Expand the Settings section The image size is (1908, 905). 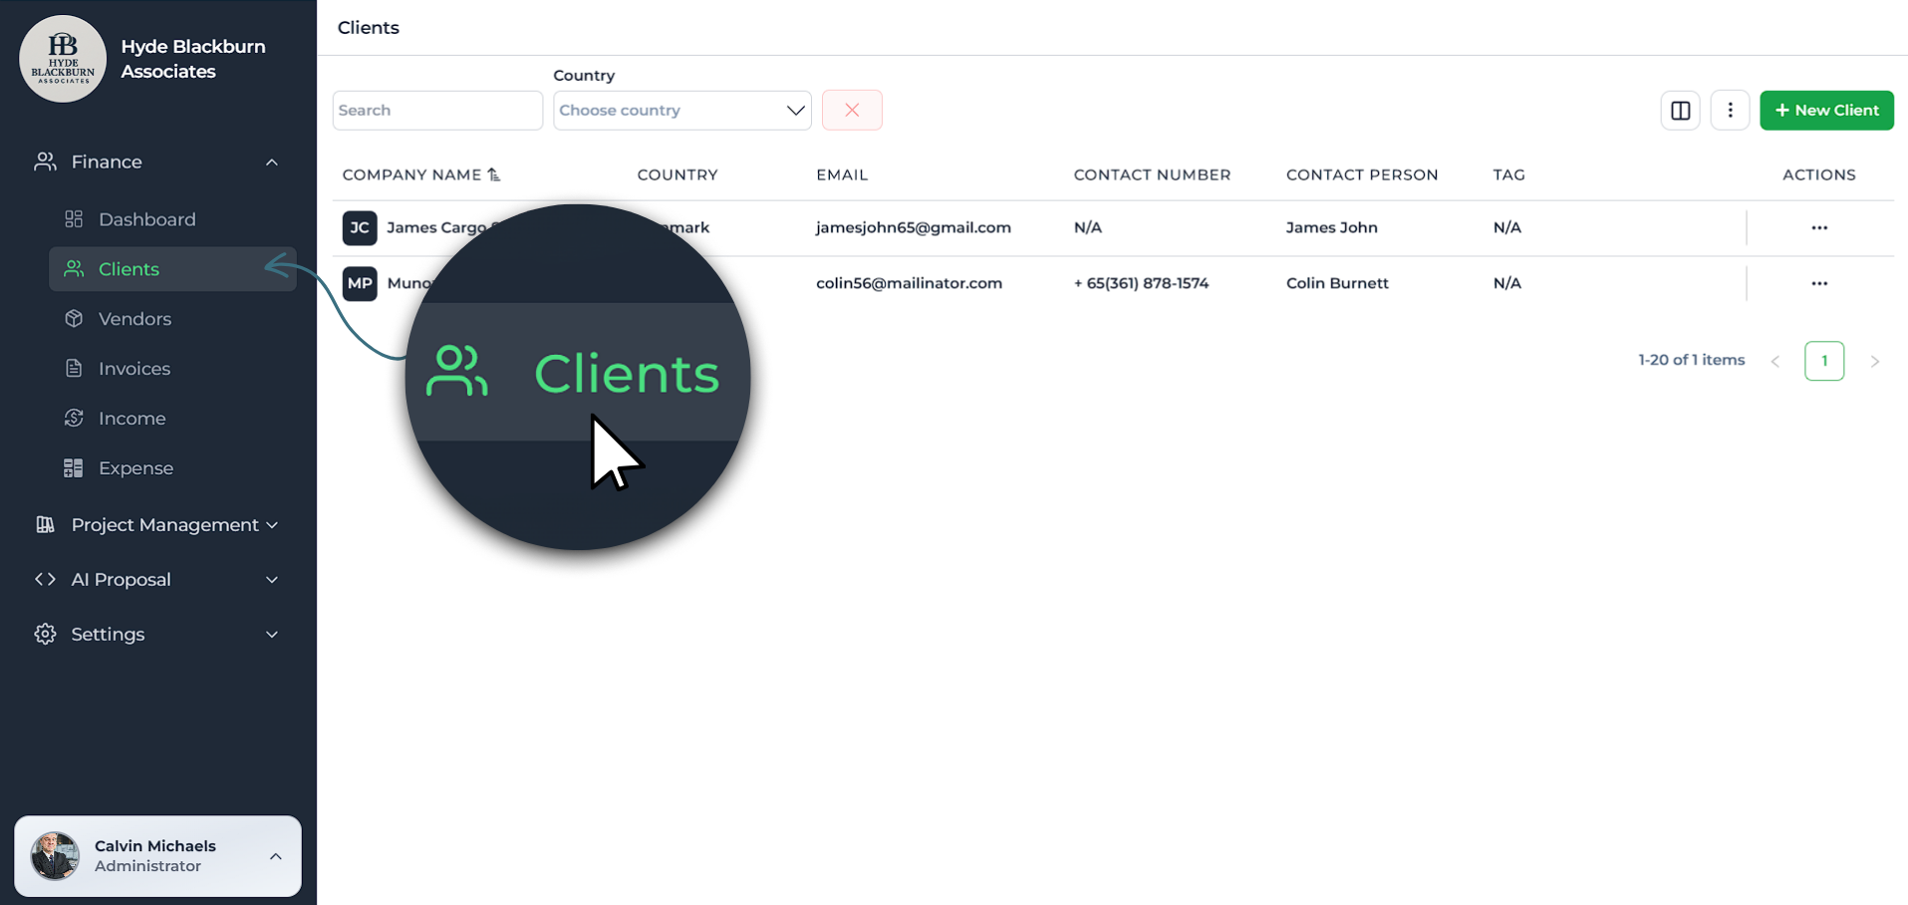(271, 635)
